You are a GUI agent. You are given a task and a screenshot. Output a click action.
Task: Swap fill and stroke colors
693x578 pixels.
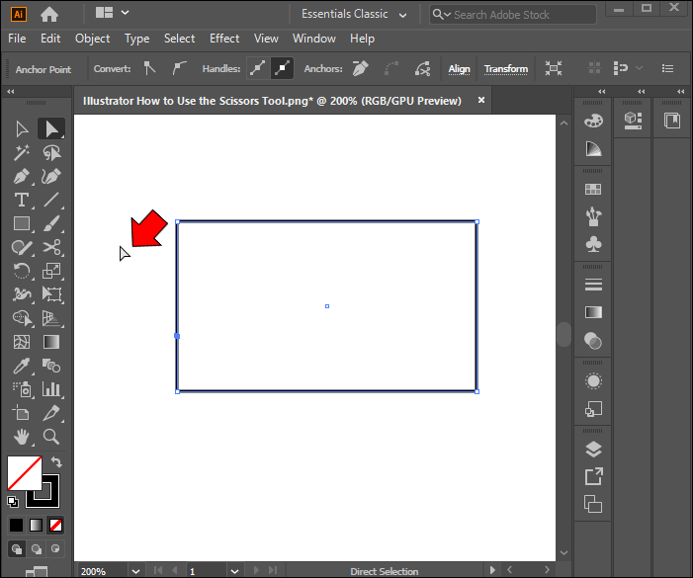pyautogui.click(x=56, y=461)
